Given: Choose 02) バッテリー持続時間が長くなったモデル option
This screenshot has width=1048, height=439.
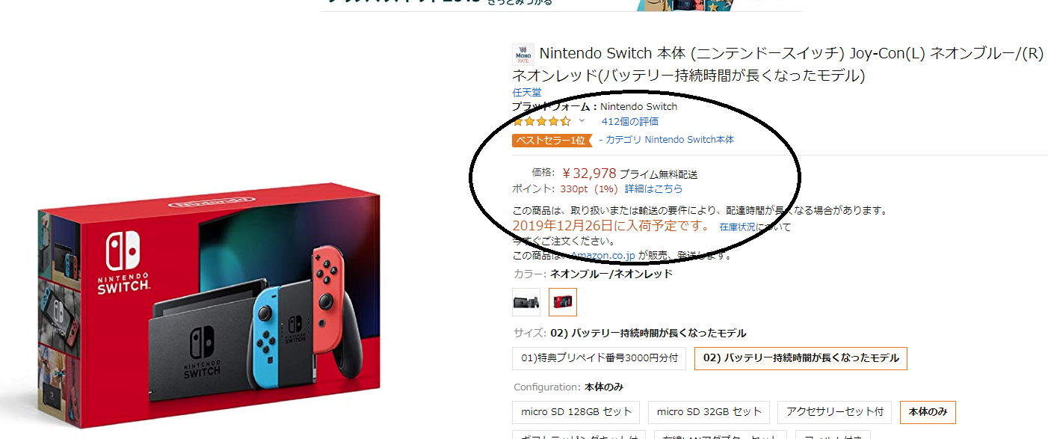Looking at the screenshot, I should coord(801,358).
